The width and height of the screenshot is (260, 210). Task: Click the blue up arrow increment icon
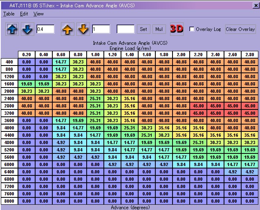pos(12,29)
